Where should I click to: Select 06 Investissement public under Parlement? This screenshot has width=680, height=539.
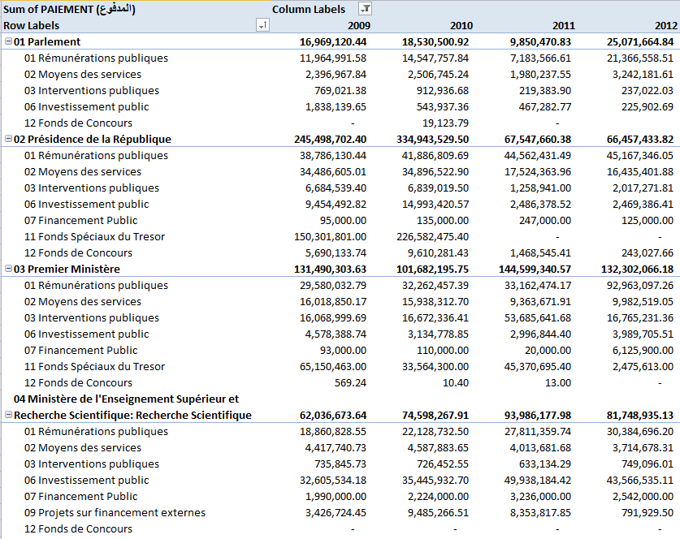pos(86,107)
